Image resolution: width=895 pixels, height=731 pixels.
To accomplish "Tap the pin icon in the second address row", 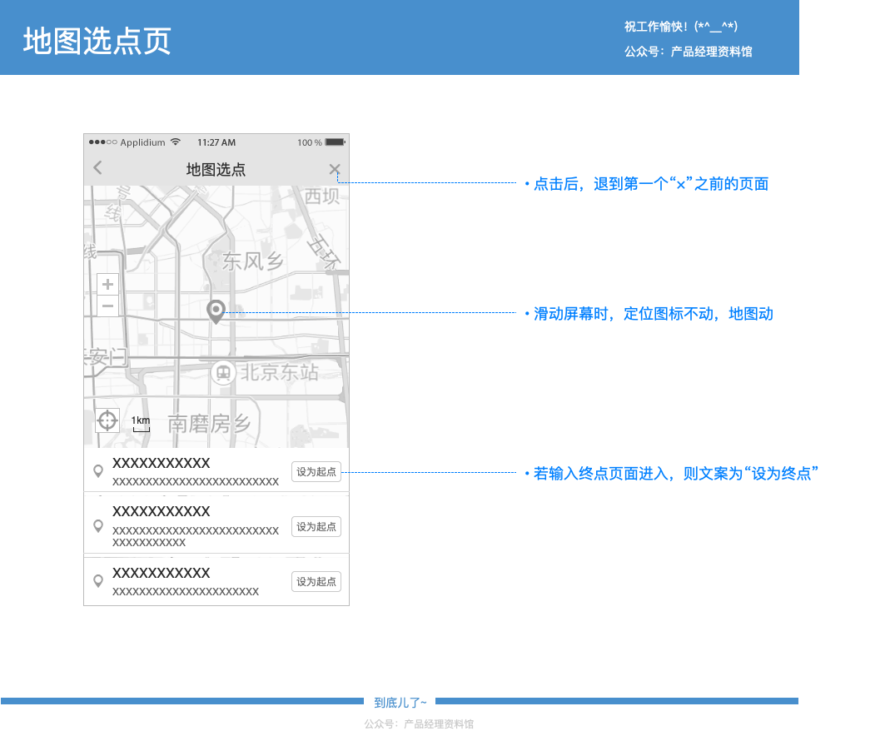I will pyautogui.click(x=98, y=525).
